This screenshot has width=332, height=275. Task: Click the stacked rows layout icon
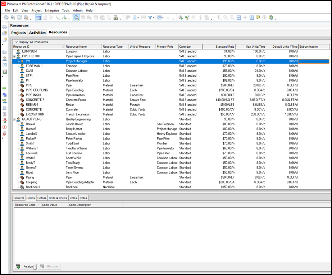[x=238, y=18]
